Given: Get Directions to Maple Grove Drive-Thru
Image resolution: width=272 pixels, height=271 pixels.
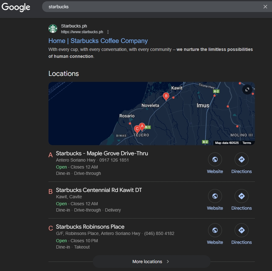Looking at the screenshot, I should tap(241, 160).
